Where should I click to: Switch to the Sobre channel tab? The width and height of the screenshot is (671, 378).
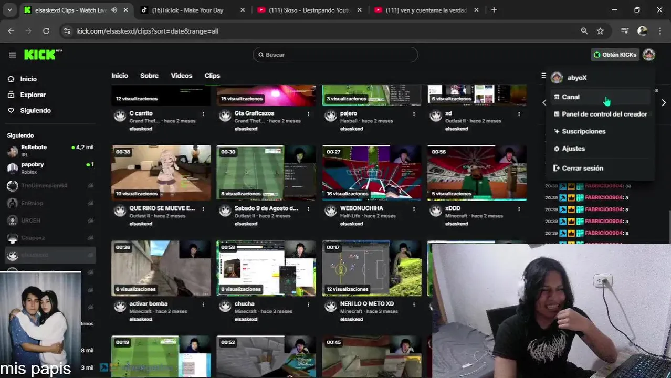(x=149, y=76)
